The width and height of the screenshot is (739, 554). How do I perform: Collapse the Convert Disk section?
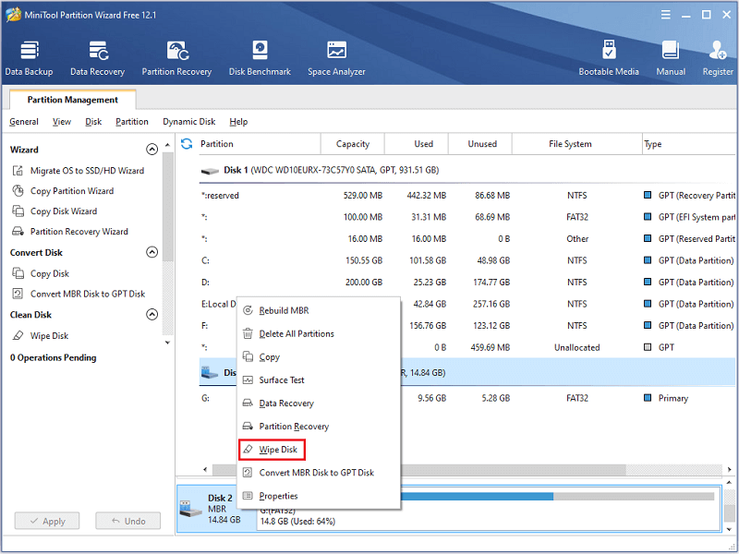click(x=152, y=253)
